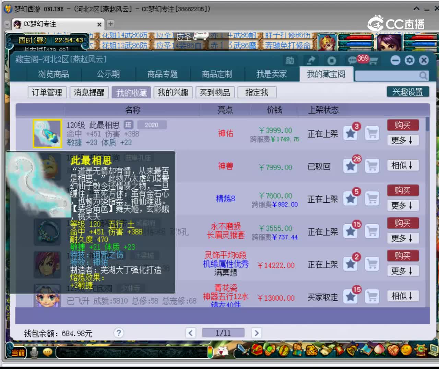439x369 pixels.
Task: Toggle favorite star on ￥14222.00 row
Action: point(351,264)
